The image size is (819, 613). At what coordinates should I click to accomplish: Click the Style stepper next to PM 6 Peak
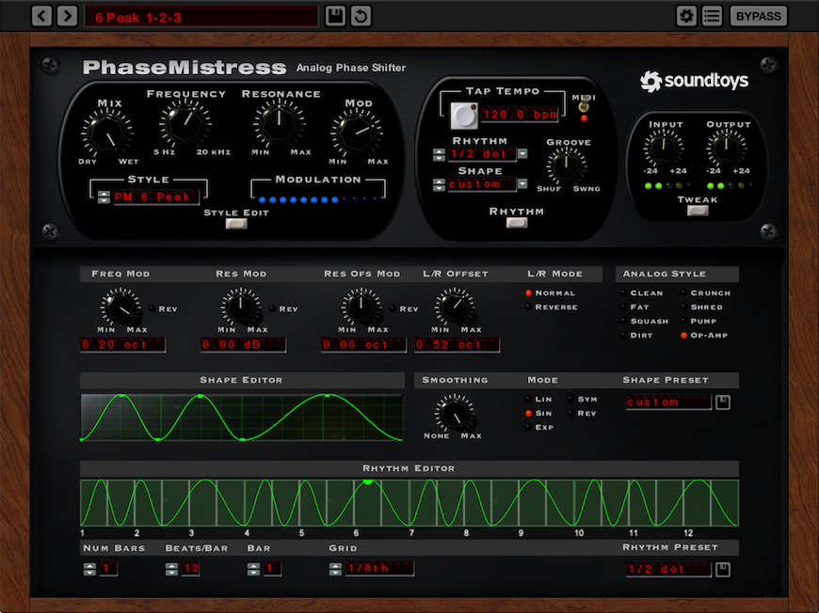pos(104,196)
